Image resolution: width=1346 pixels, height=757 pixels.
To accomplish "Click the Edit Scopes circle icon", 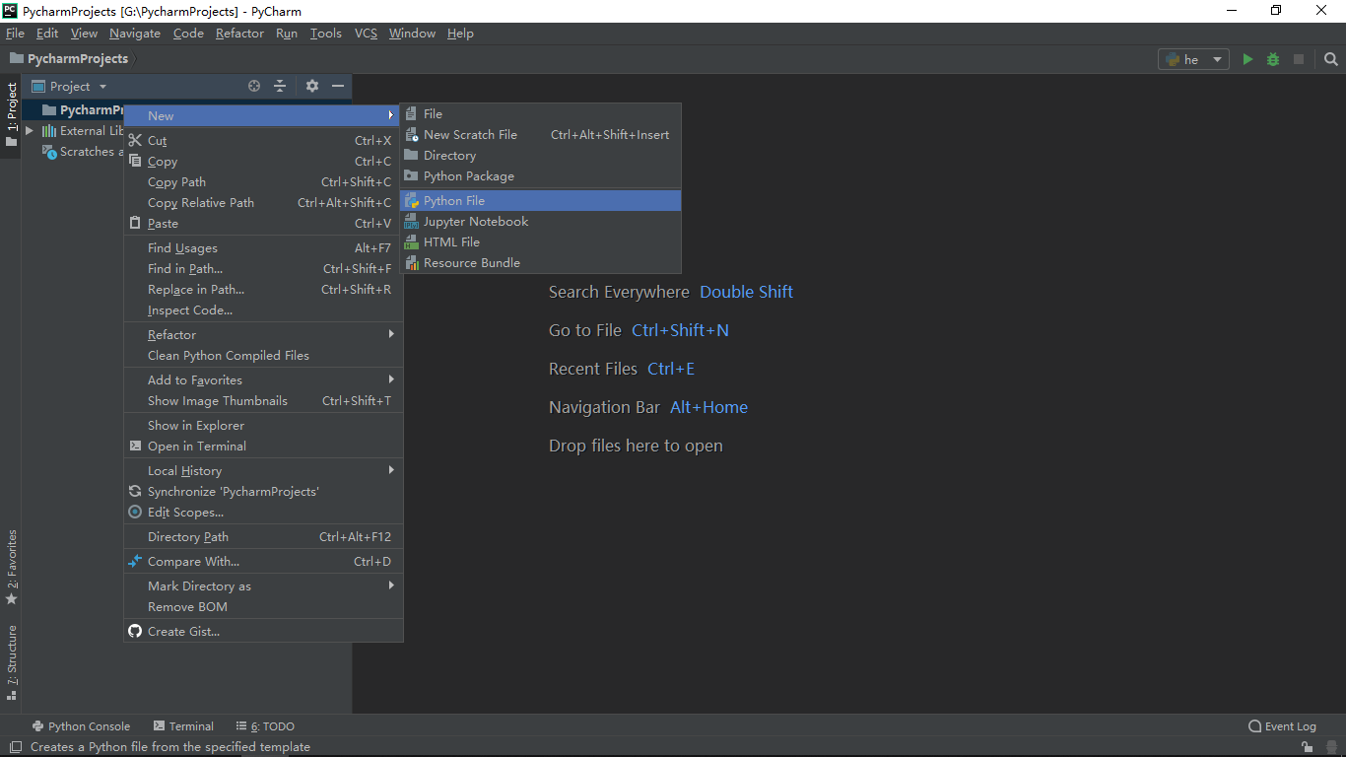I will (x=136, y=512).
